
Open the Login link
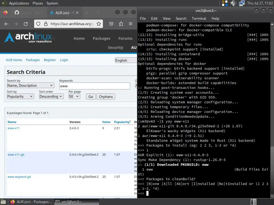click(64, 60)
